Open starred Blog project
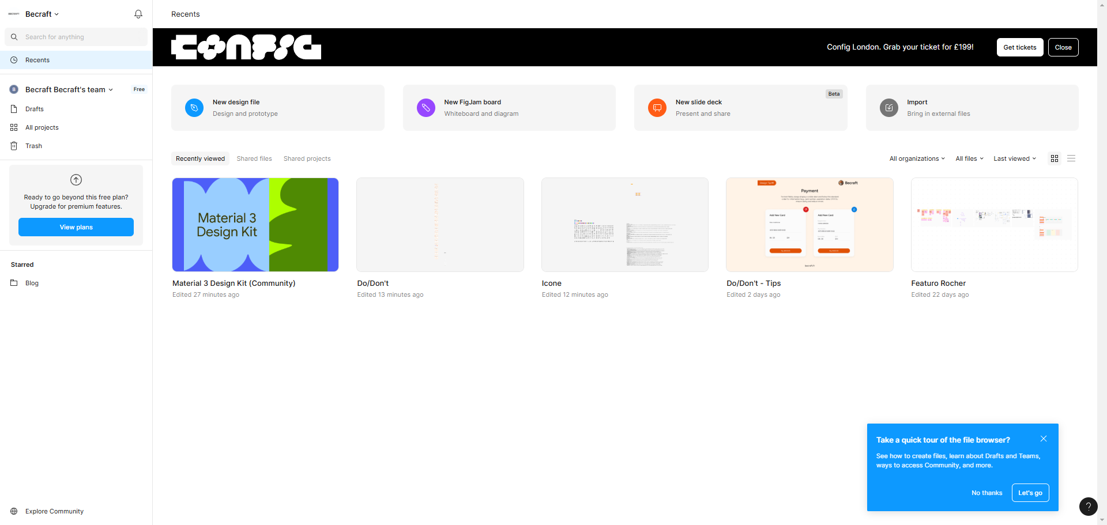 click(76, 283)
